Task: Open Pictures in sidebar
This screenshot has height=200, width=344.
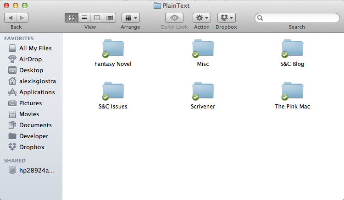Action: pyautogui.click(x=31, y=103)
